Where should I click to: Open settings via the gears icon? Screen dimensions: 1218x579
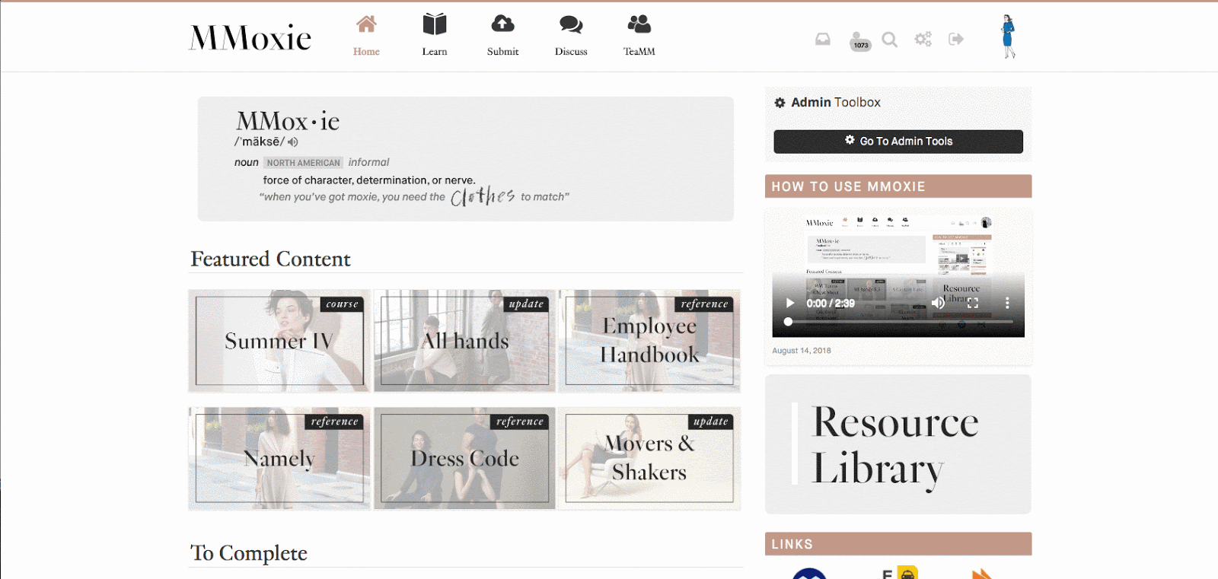coord(923,39)
